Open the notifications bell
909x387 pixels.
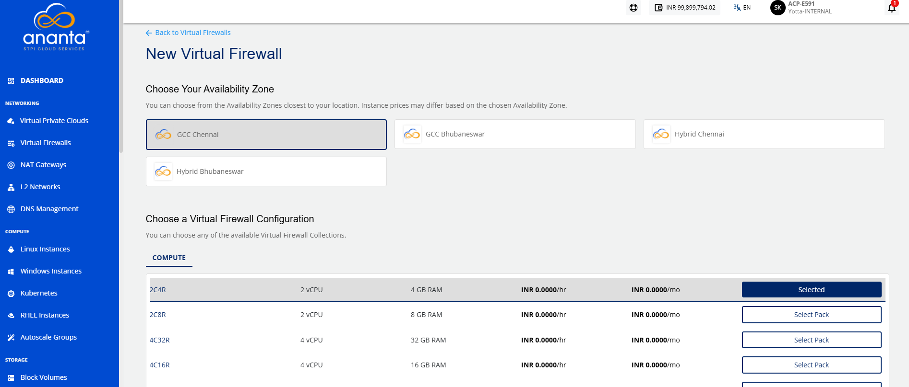pos(892,8)
